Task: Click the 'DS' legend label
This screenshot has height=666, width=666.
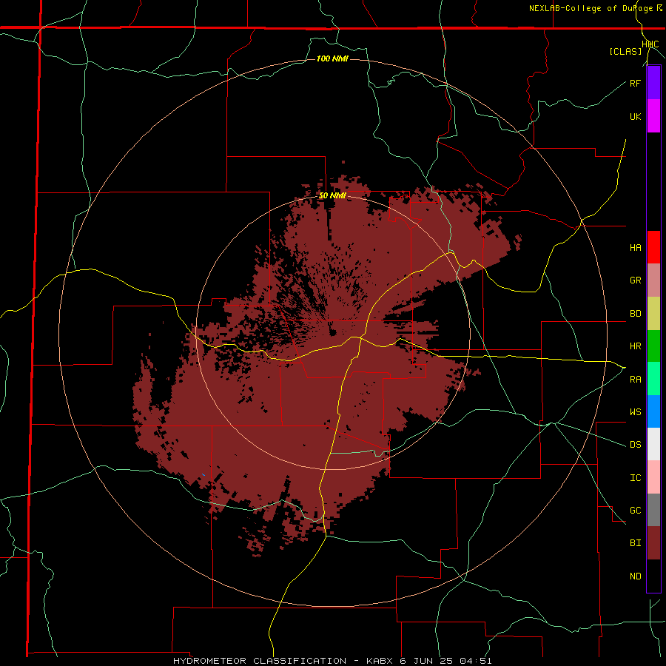Action: pos(635,445)
